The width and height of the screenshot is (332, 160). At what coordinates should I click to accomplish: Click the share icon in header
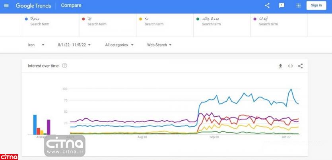(x=267, y=6)
